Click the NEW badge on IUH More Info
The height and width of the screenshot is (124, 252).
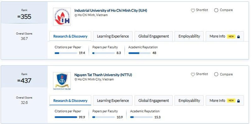[231, 37]
